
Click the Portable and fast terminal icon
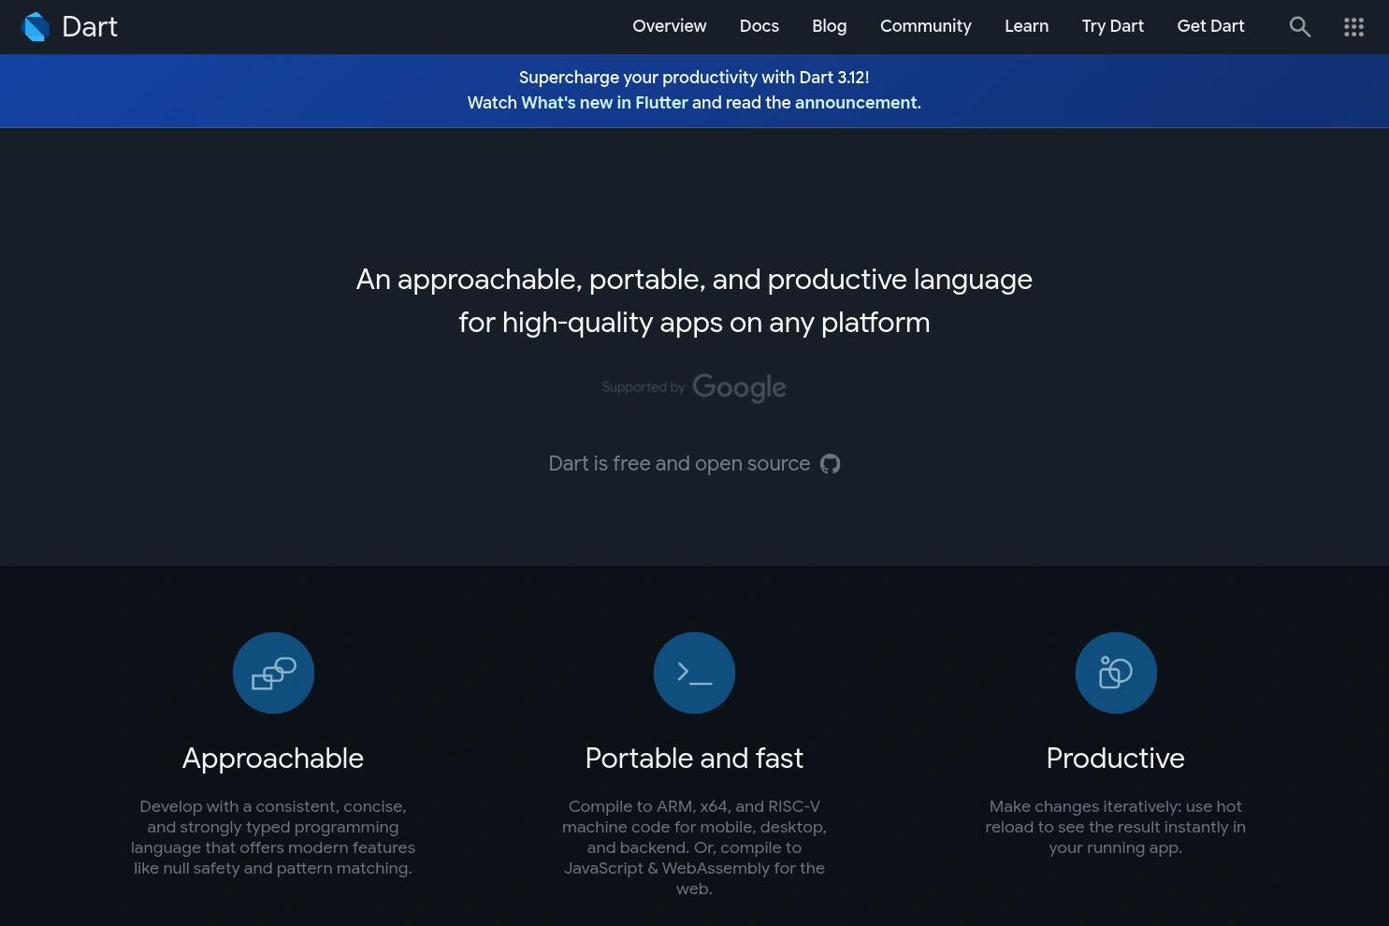[694, 673]
